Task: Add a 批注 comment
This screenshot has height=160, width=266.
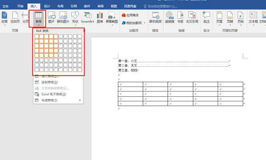Action: point(206,17)
